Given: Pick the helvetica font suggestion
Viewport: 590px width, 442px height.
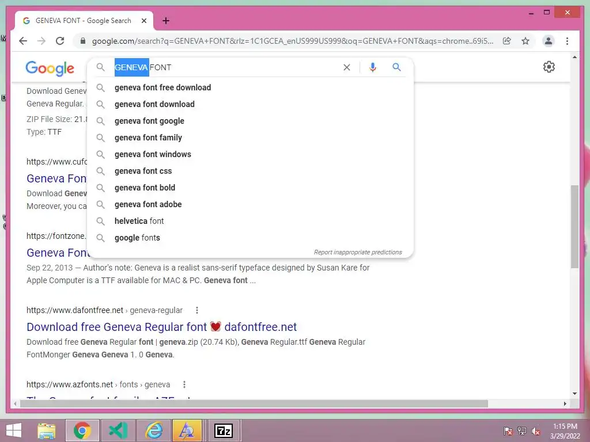Looking at the screenshot, I should [x=251, y=221].
